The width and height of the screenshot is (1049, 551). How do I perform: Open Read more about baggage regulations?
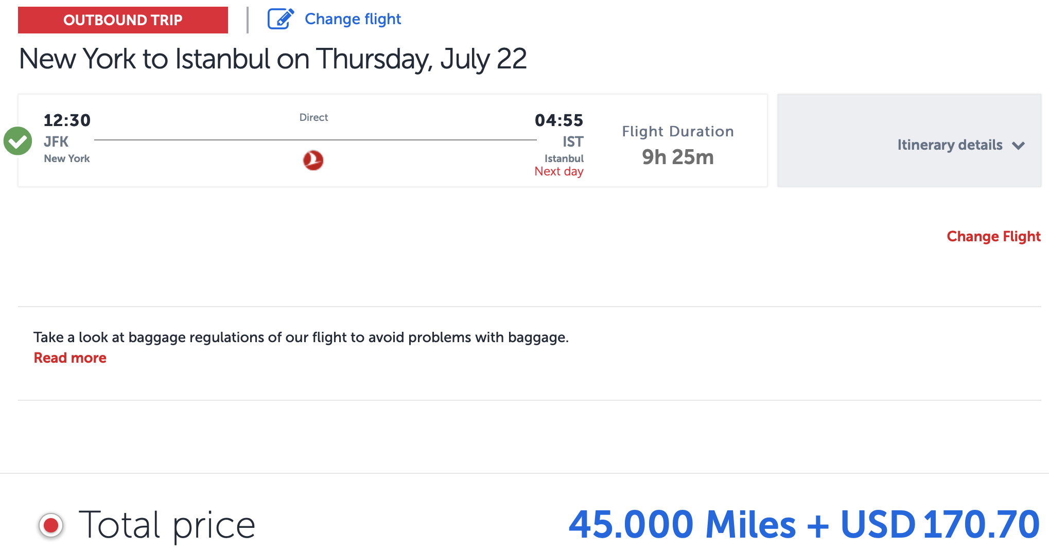coord(69,358)
